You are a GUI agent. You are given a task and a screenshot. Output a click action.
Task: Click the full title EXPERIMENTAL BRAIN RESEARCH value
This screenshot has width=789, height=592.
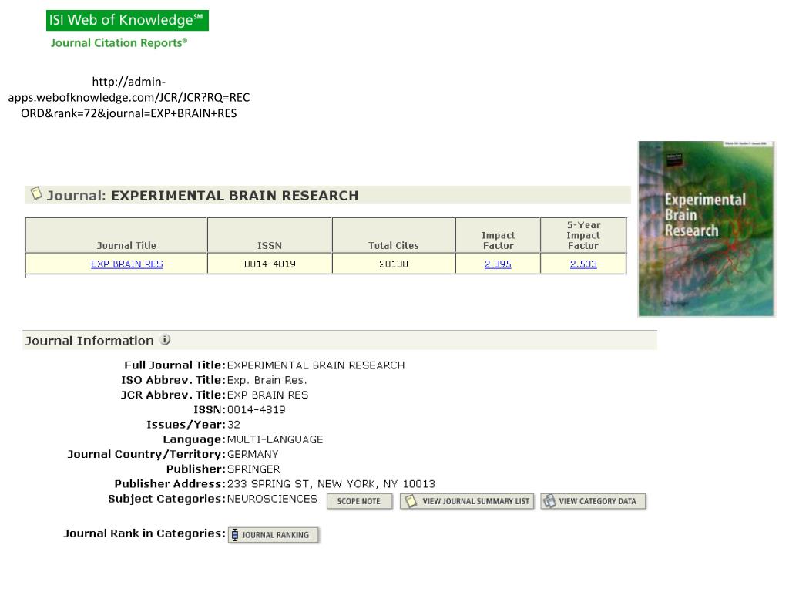[315, 365]
